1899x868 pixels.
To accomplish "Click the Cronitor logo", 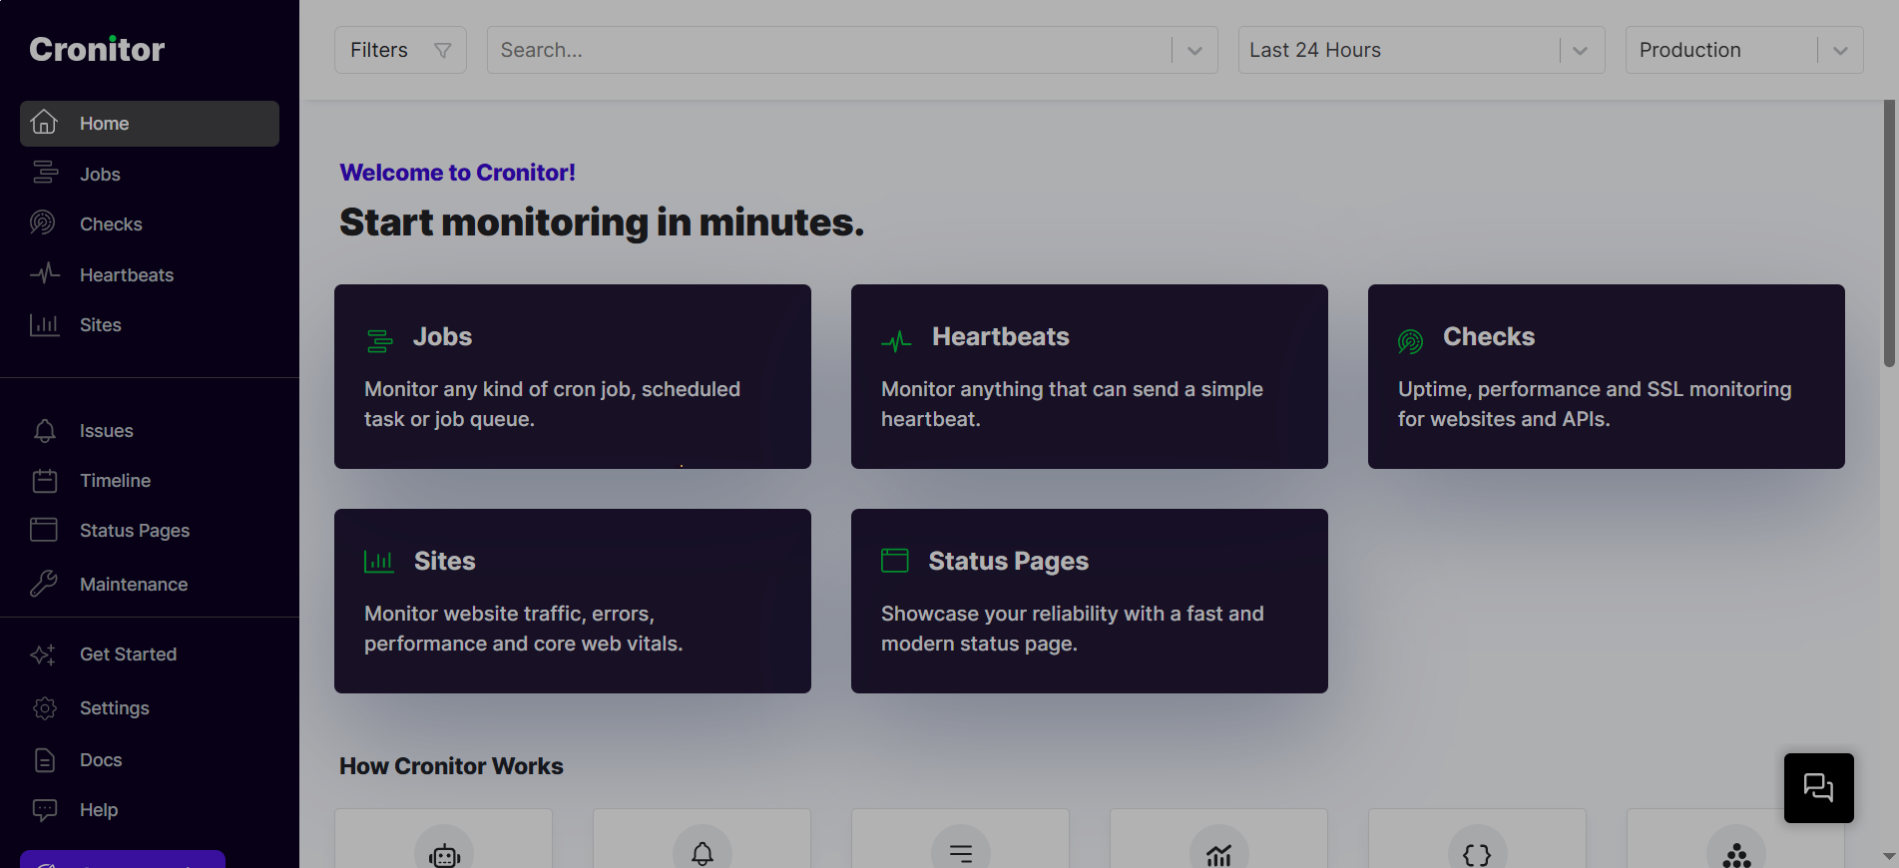I will click(x=97, y=49).
